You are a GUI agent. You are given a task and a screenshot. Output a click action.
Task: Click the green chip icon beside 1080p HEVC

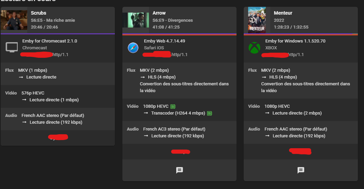point(173,106)
